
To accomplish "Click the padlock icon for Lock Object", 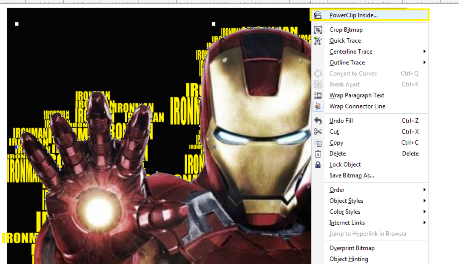I will [318, 164].
